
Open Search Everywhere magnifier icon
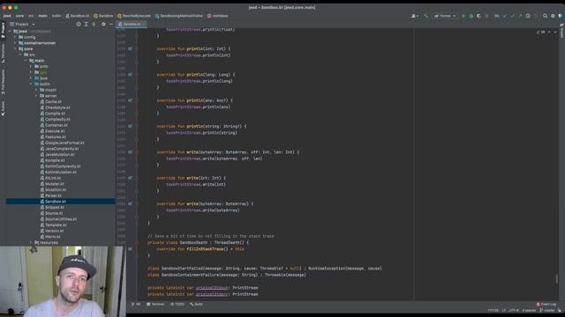click(545, 16)
